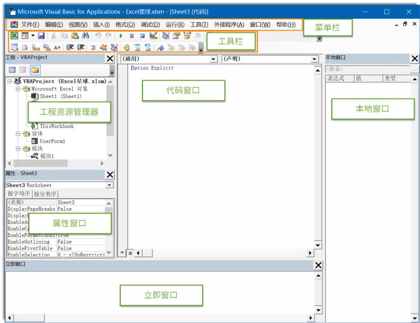Switch to 按分类序 properties tab

(45, 194)
